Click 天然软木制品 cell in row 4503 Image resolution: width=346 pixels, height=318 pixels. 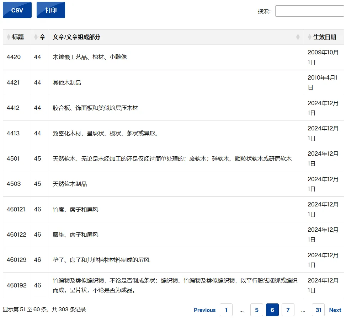coord(70,184)
